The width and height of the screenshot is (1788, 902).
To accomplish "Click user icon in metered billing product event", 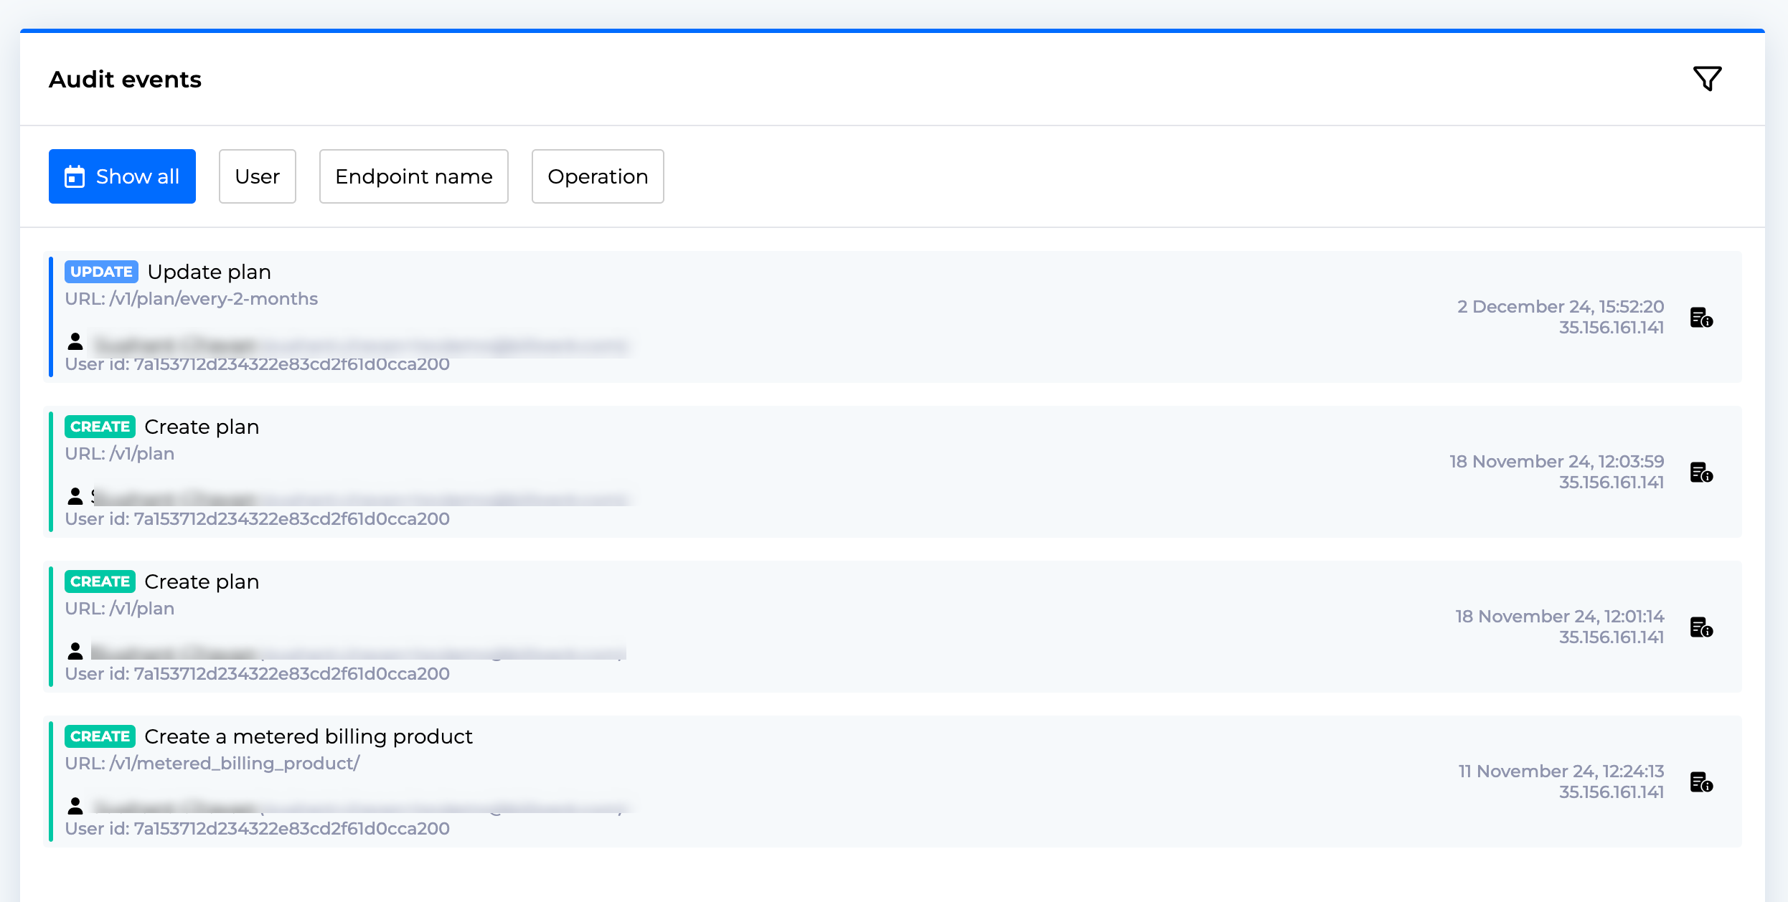I will click(75, 806).
